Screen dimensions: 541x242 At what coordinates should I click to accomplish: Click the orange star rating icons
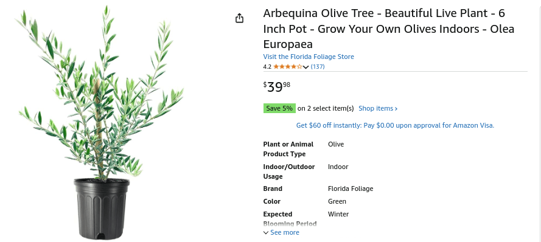tap(288, 66)
